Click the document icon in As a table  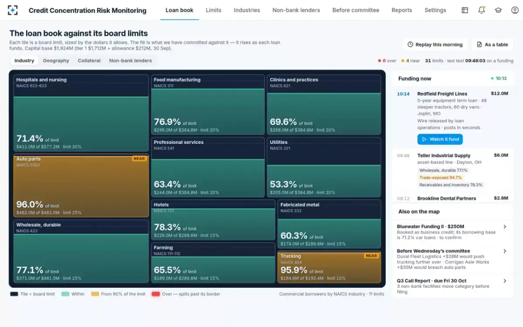[479, 44]
